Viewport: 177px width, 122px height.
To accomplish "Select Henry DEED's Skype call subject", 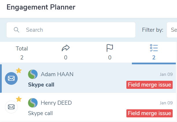I will tap(40, 113).
